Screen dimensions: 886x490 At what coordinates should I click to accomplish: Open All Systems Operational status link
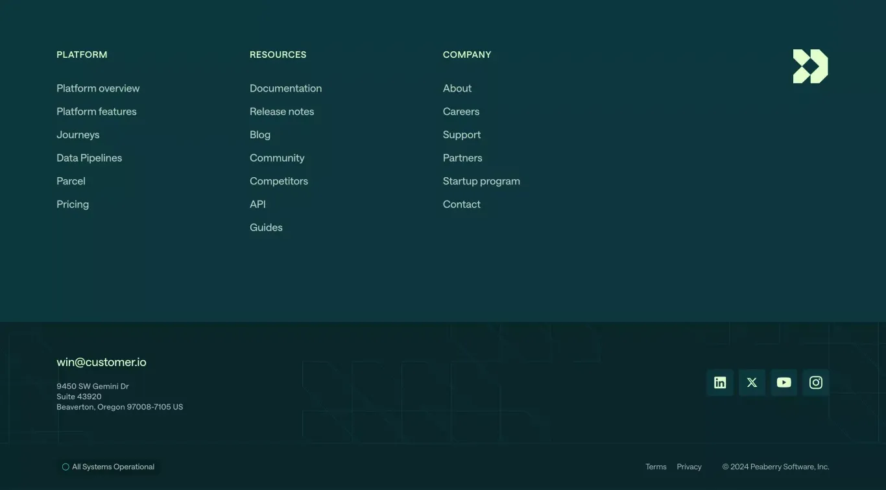pos(108,467)
